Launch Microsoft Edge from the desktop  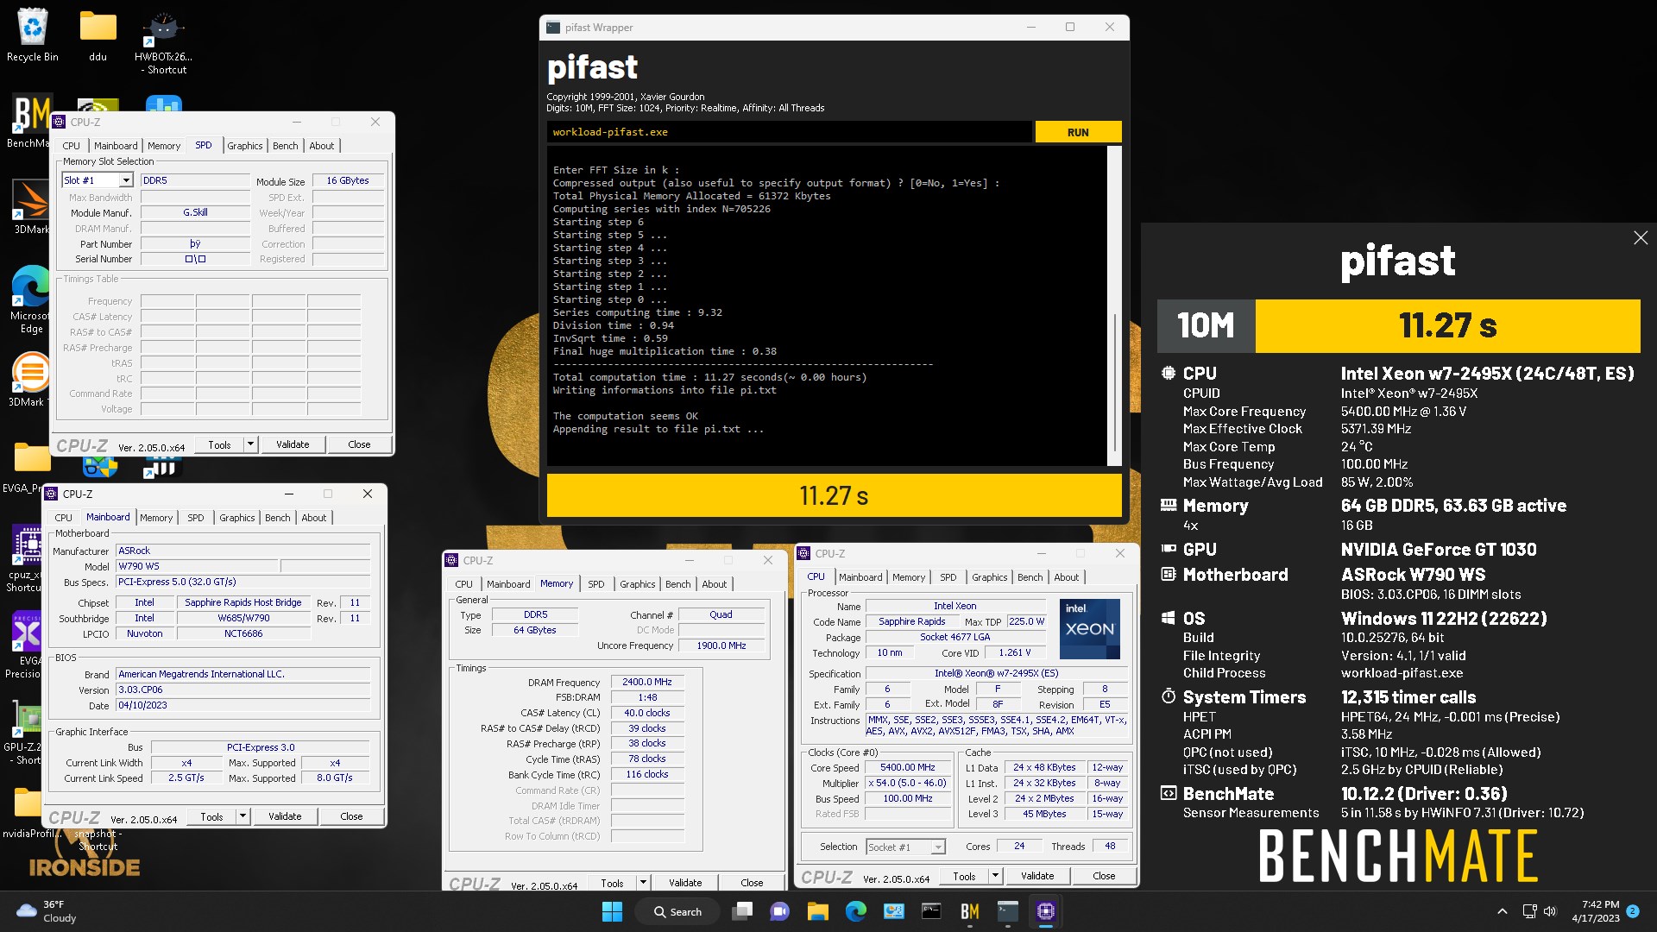pos(31,298)
